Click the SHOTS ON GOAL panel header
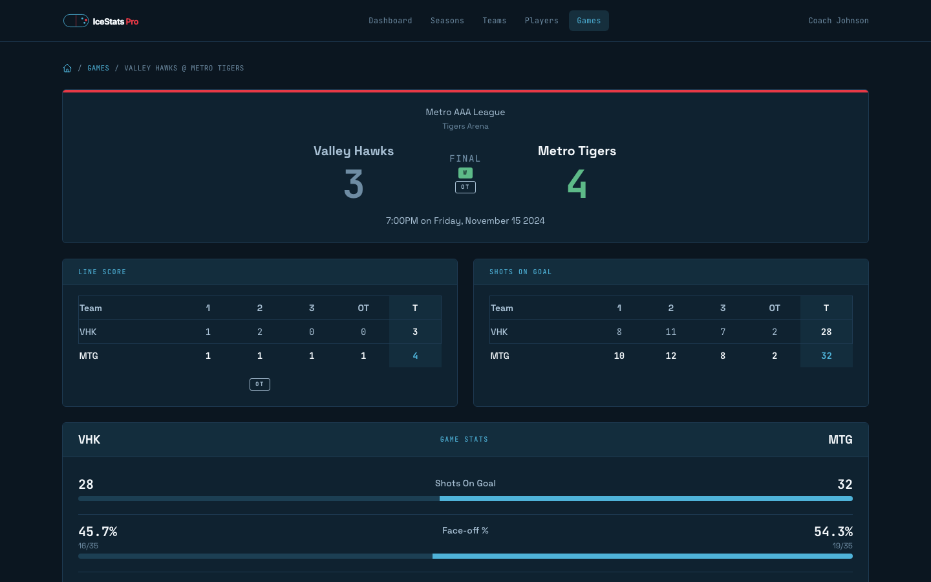Viewport: 931px width, 582px height. point(671,272)
